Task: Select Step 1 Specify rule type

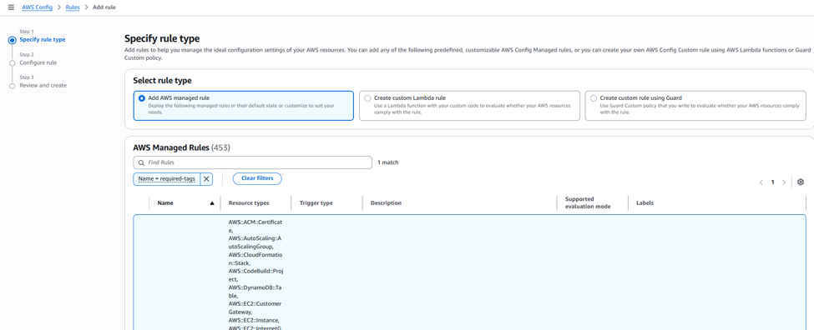Action: point(42,39)
